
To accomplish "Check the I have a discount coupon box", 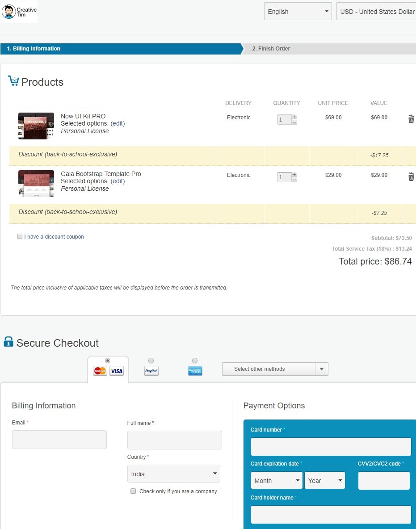I will (x=20, y=236).
